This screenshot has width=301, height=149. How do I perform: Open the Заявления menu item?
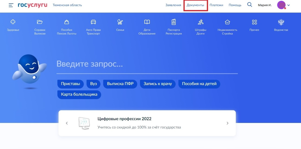(x=173, y=5)
